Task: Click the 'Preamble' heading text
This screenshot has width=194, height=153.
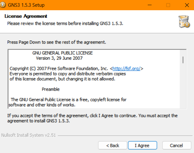Action: [51, 89]
